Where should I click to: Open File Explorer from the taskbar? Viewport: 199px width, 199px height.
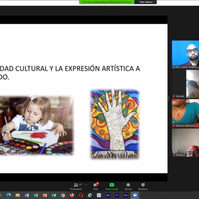17,196
